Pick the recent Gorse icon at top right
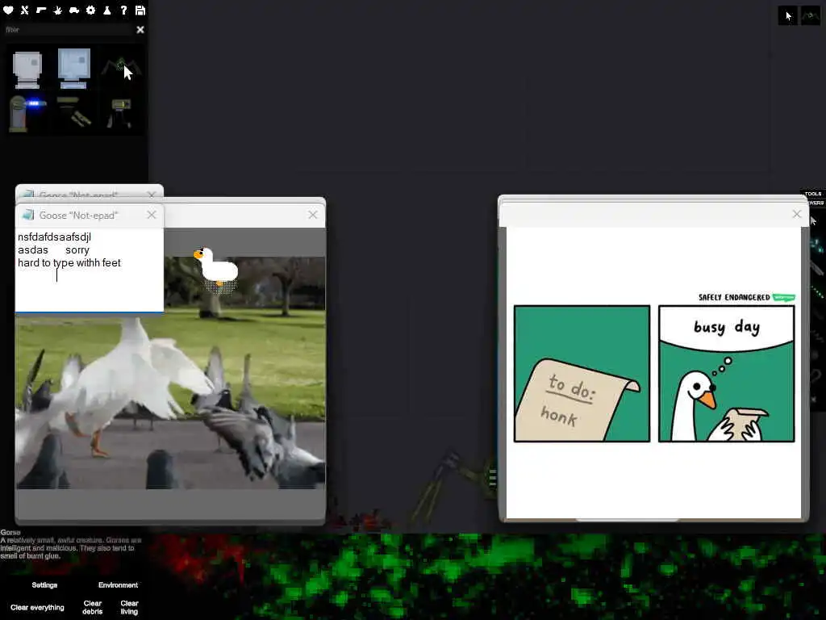Viewport: 826px width, 620px height. [x=810, y=16]
